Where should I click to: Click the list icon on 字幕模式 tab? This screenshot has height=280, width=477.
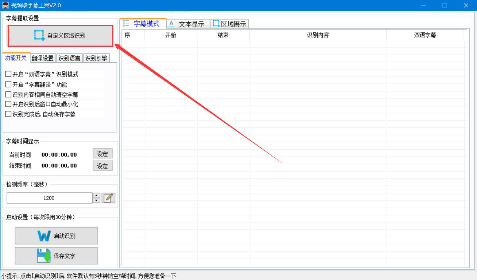(126, 23)
